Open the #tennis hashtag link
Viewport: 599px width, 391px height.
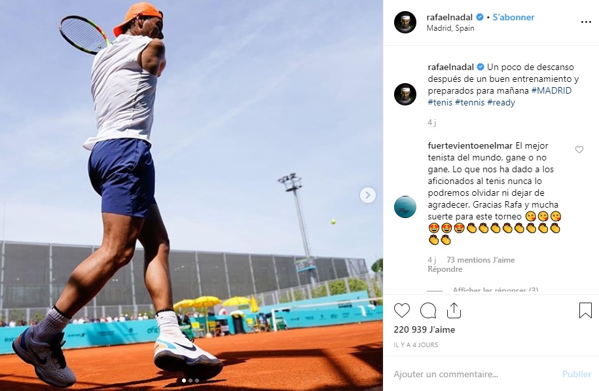[470, 102]
